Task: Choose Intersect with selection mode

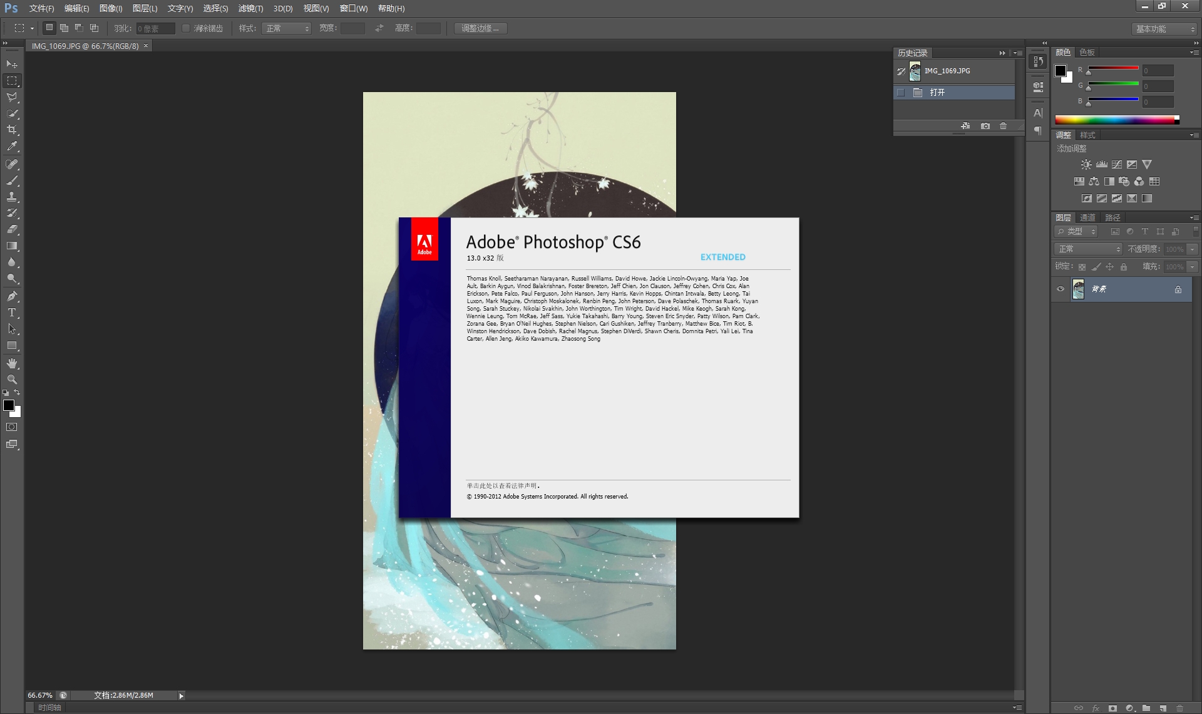Action: pyautogui.click(x=94, y=28)
